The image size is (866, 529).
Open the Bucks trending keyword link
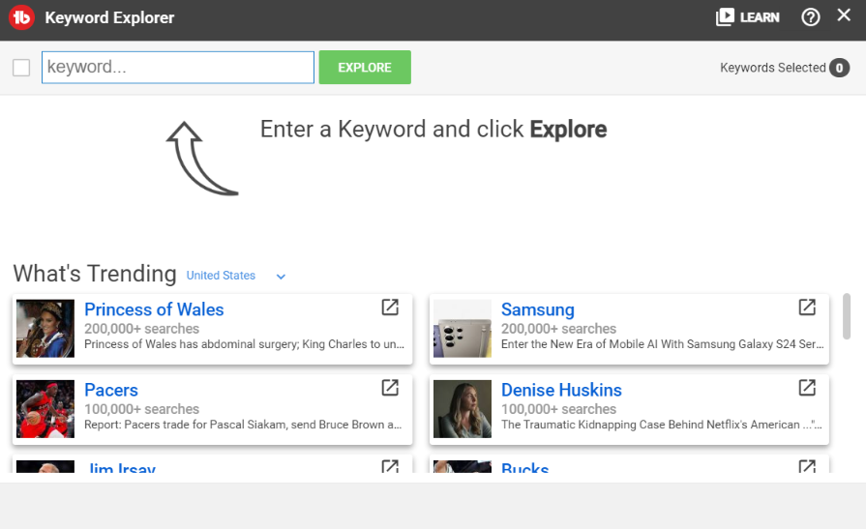(524, 468)
